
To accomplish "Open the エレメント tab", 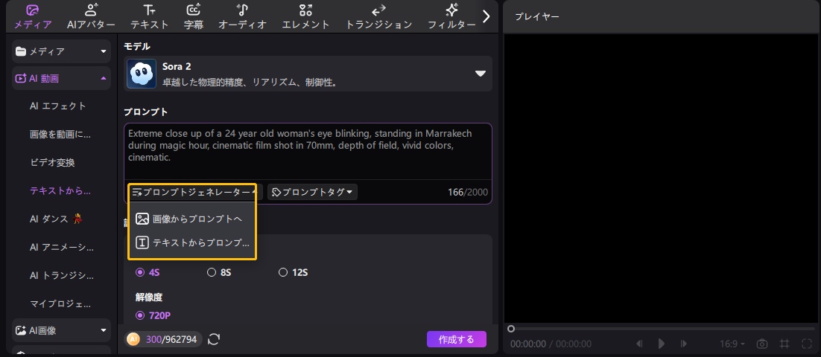I will click(x=305, y=16).
